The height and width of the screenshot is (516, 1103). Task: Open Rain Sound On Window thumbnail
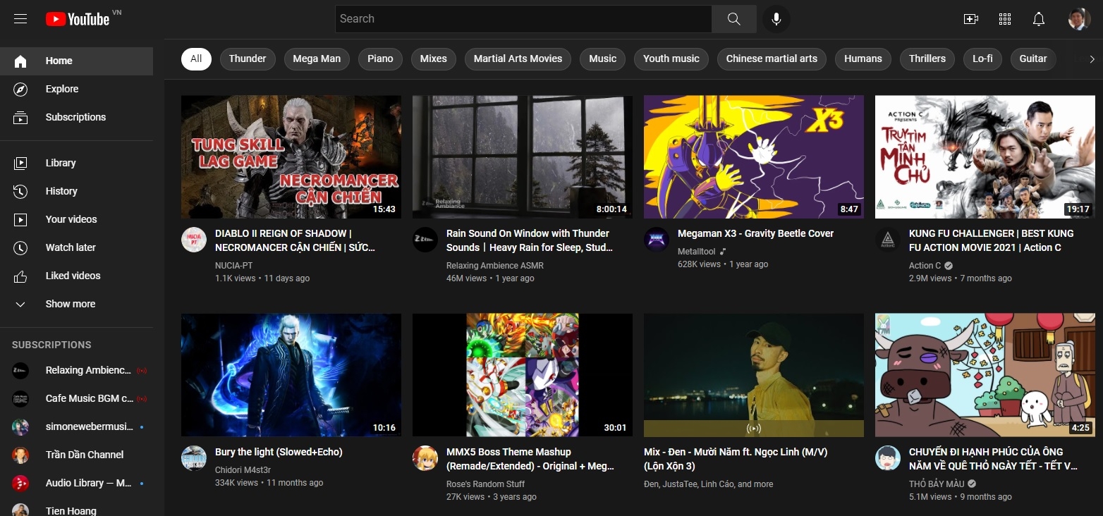click(x=523, y=156)
